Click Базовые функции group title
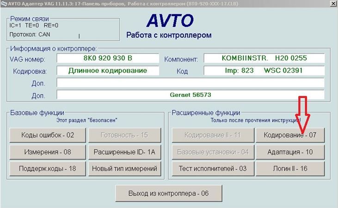The height and width of the screenshot is (208, 338). (37, 113)
